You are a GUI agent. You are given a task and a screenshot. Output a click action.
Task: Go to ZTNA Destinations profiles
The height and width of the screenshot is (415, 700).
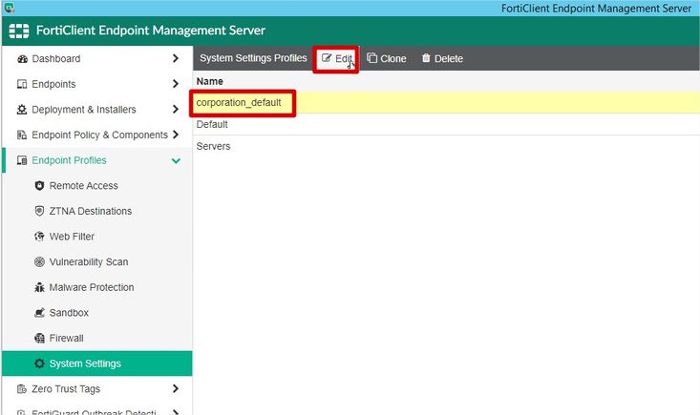[x=91, y=211]
